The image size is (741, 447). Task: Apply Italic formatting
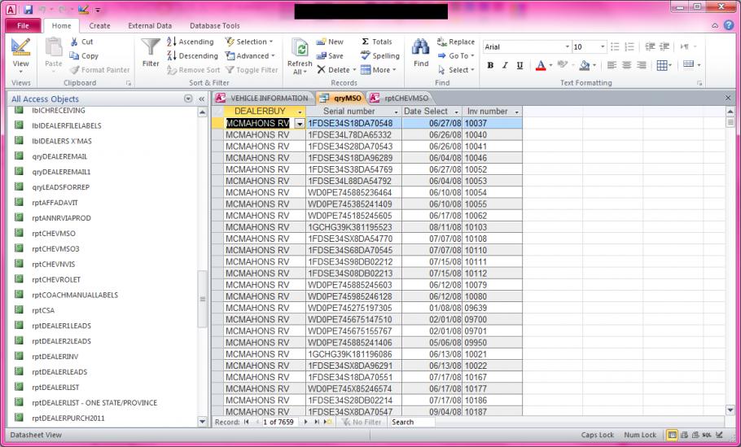(x=505, y=65)
